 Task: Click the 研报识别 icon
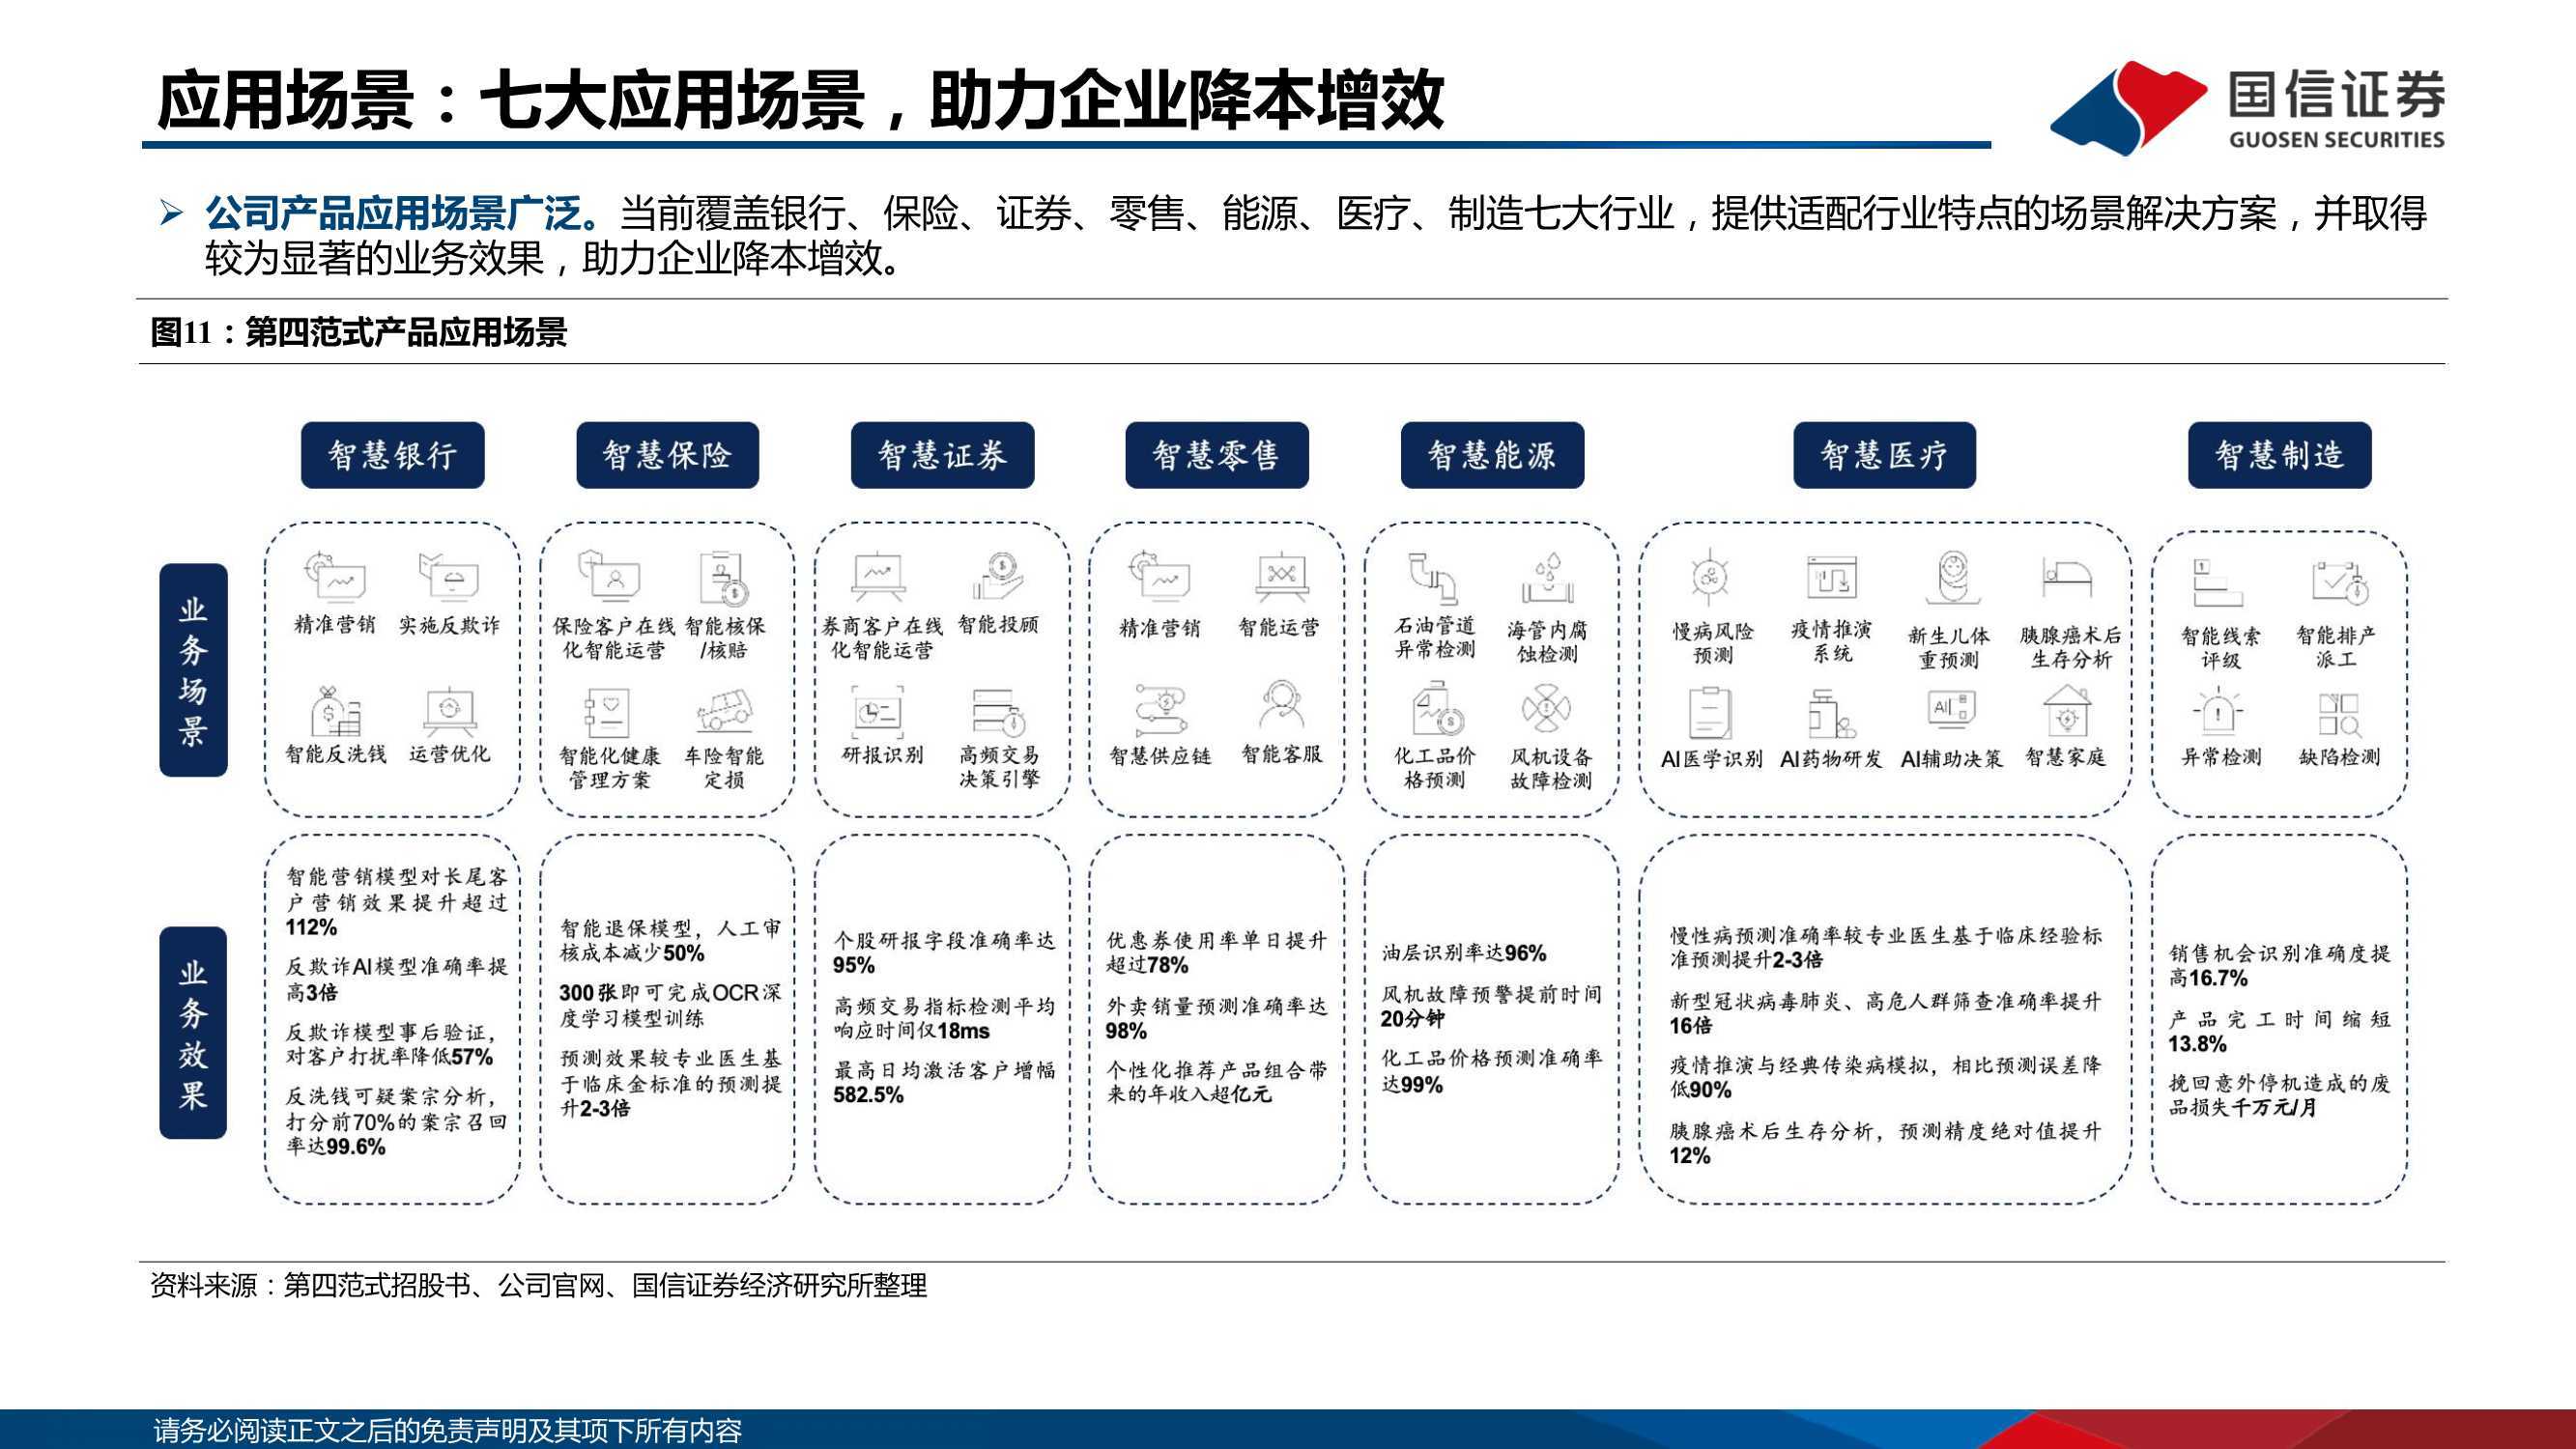click(879, 711)
